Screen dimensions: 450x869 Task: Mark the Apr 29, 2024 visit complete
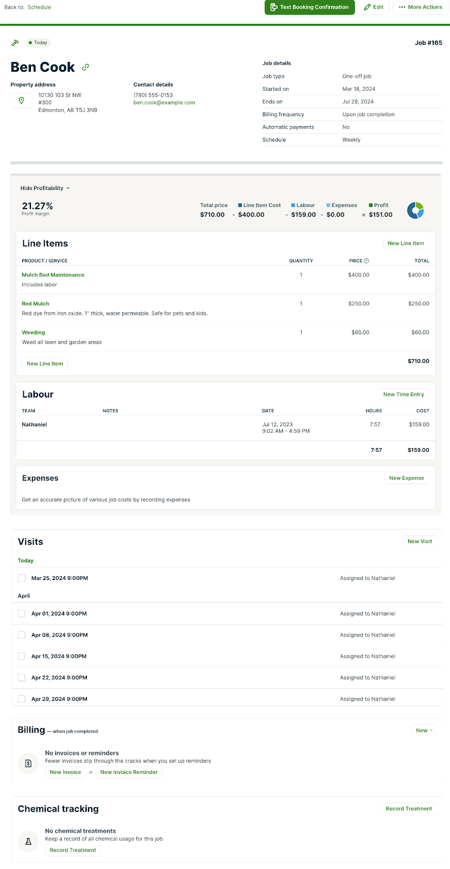pos(22,699)
